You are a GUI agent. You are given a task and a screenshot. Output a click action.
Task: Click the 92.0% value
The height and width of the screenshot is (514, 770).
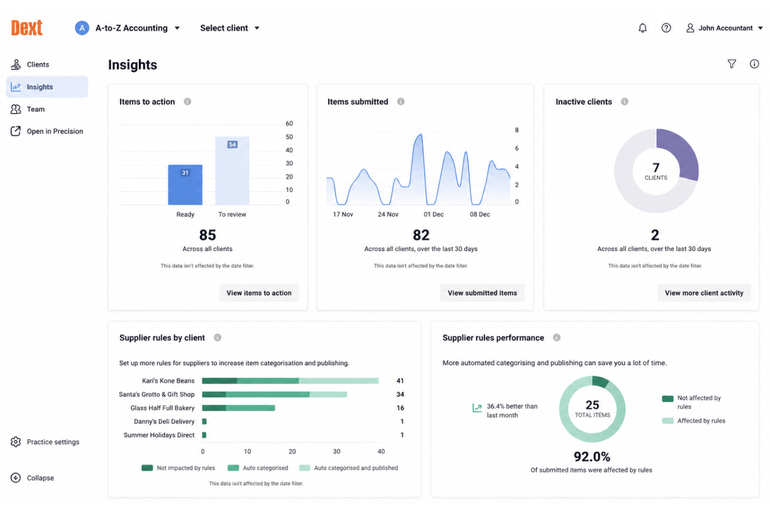(x=592, y=457)
